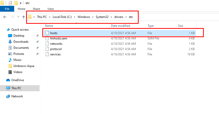This screenshot has width=219, height=114.
Task: Open OneDrive in the navigation pane
Action: coord(17,80)
